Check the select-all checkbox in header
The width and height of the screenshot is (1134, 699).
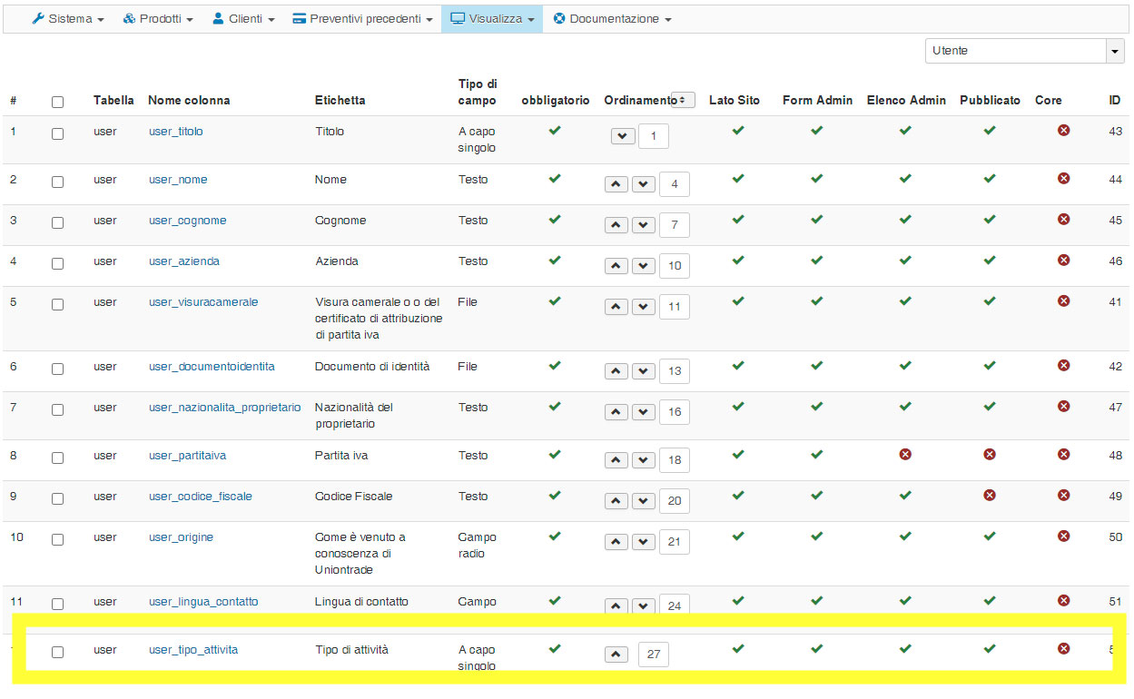click(x=57, y=102)
